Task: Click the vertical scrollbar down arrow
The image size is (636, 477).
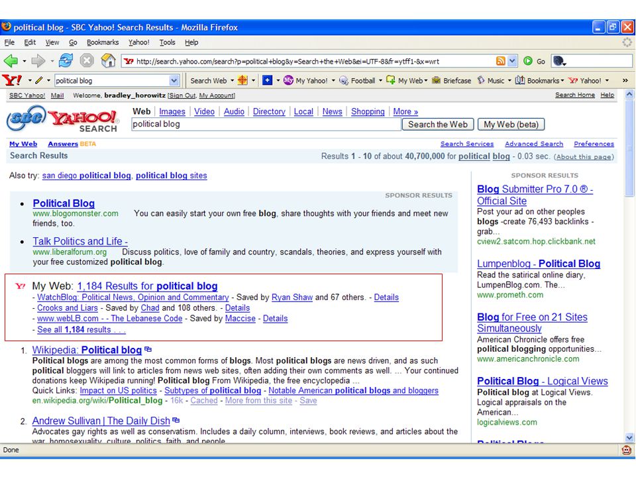Action: (629, 438)
